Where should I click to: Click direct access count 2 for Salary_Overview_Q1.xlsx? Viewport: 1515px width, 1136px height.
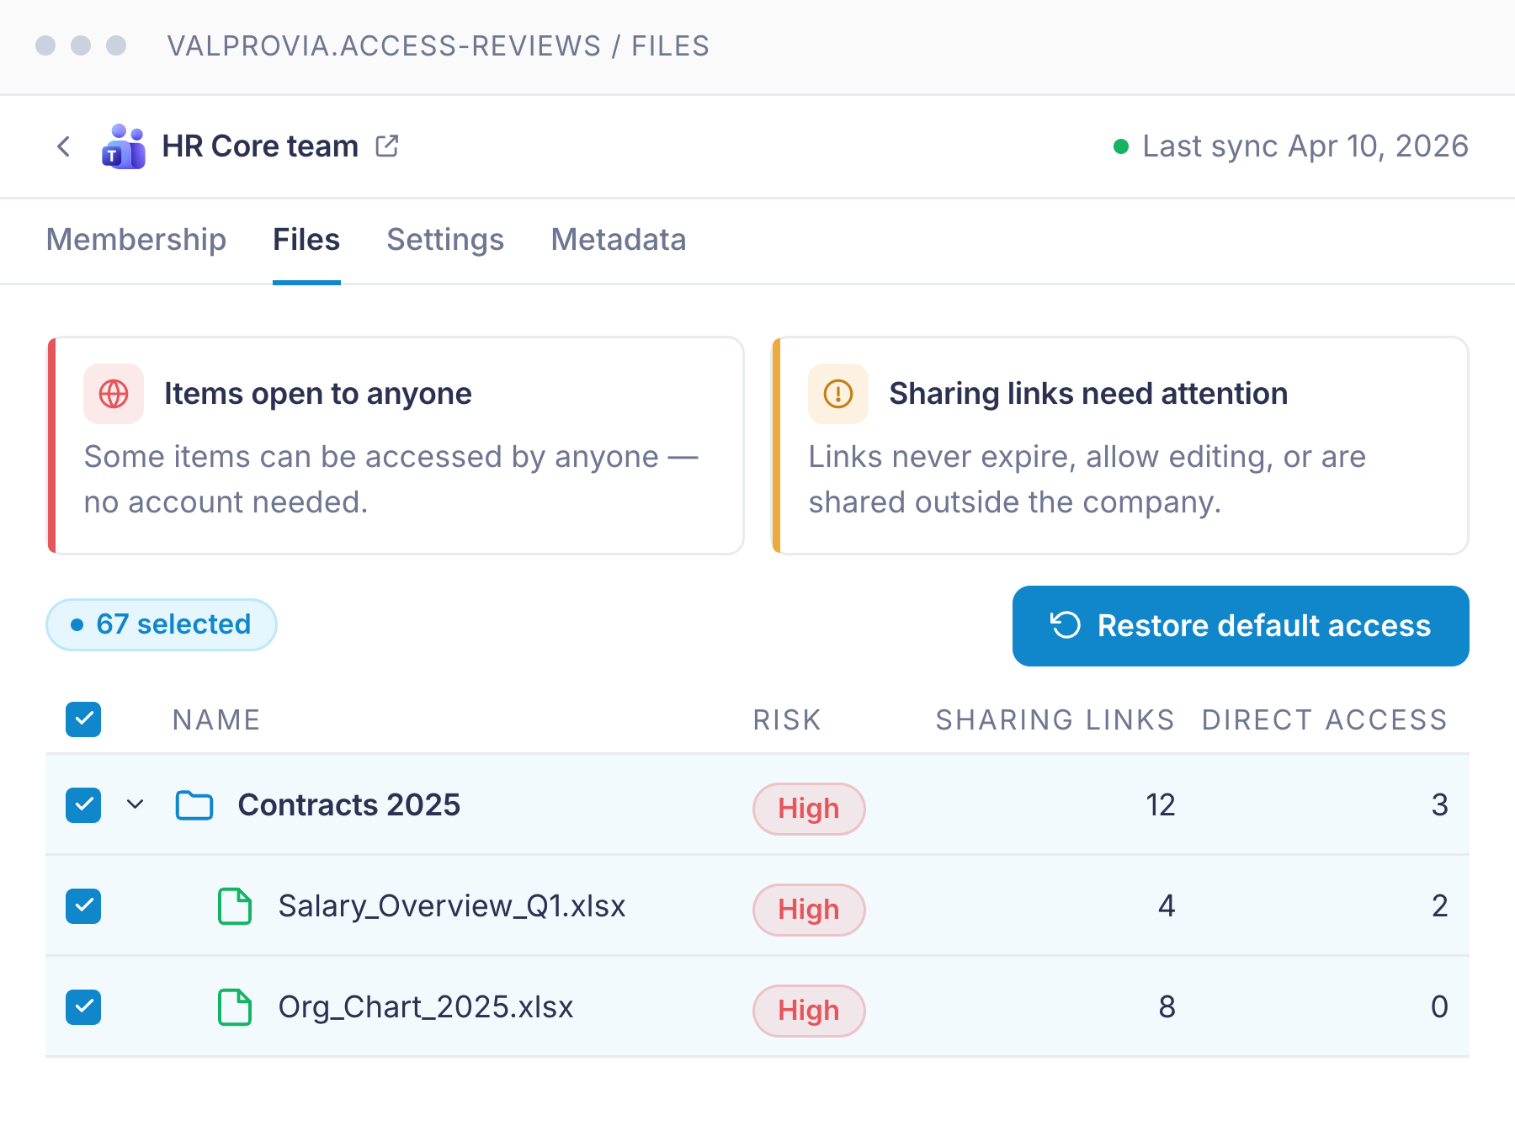(1440, 906)
